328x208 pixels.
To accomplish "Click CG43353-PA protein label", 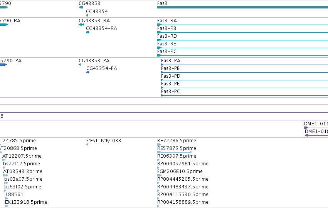I will pyautogui.click(x=94, y=61).
